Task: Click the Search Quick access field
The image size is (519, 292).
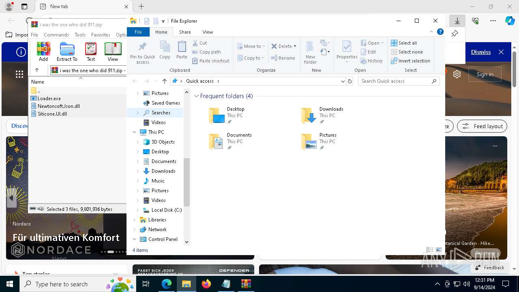Action: tap(399, 81)
